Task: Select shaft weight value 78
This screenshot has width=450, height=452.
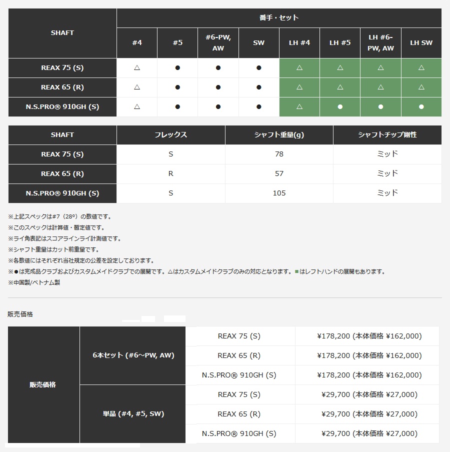Action: pos(279,154)
